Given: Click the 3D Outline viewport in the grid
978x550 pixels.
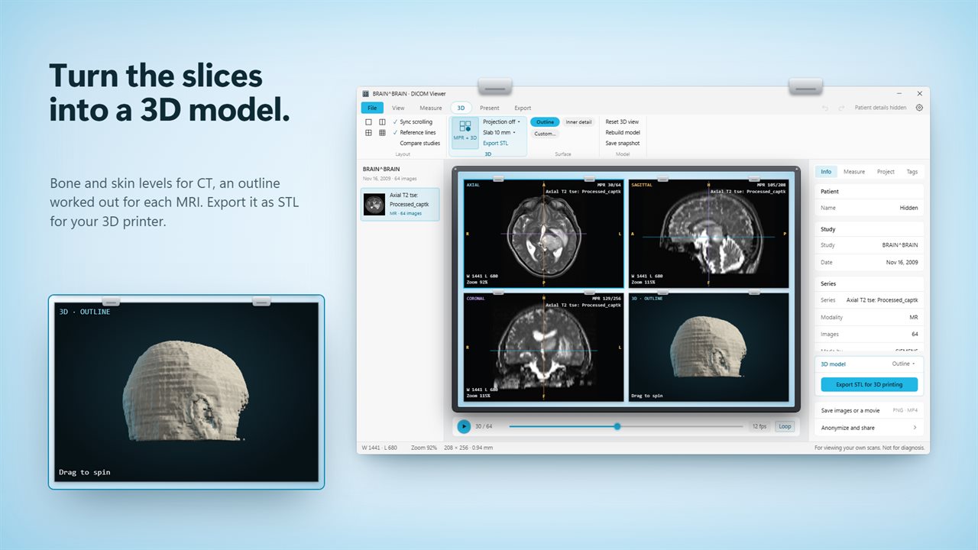Looking at the screenshot, I should click(x=708, y=348).
